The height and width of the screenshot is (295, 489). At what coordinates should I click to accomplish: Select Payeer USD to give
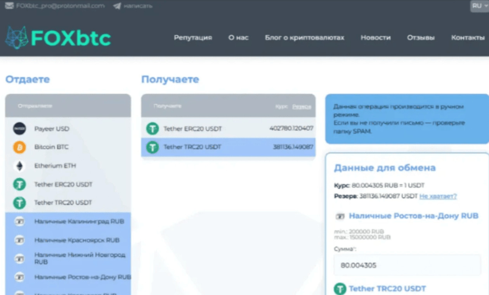coord(68,129)
